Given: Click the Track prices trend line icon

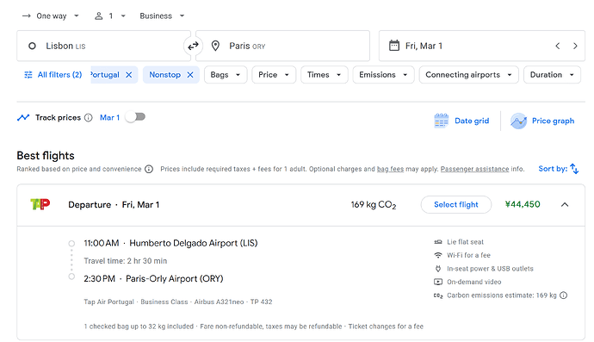Looking at the screenshot, I should (23, 117).
